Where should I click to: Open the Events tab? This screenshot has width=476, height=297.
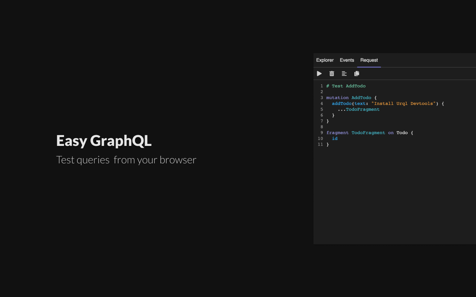[x=347, y=60]
